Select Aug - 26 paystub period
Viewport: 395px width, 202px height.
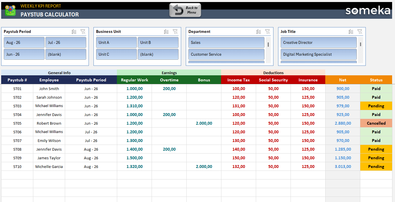tap(24, 42)
